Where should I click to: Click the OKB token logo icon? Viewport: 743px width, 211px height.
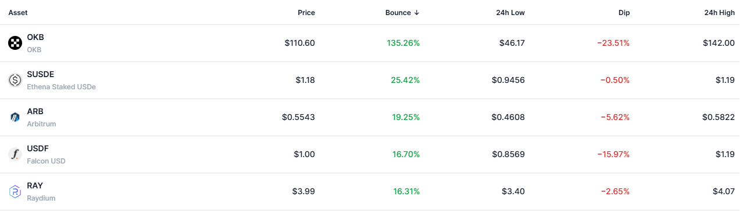[x=15, y=43]
